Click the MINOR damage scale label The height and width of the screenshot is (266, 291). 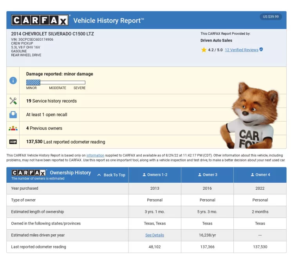pos(31,88)
